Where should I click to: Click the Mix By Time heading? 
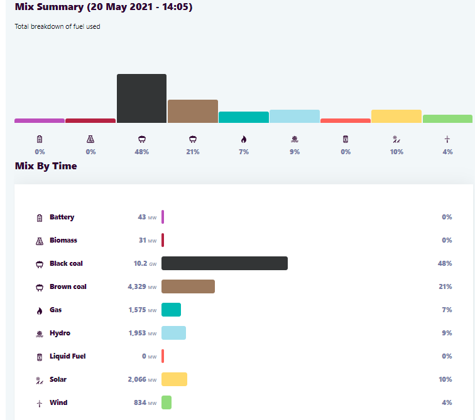(x=46, y=166)
